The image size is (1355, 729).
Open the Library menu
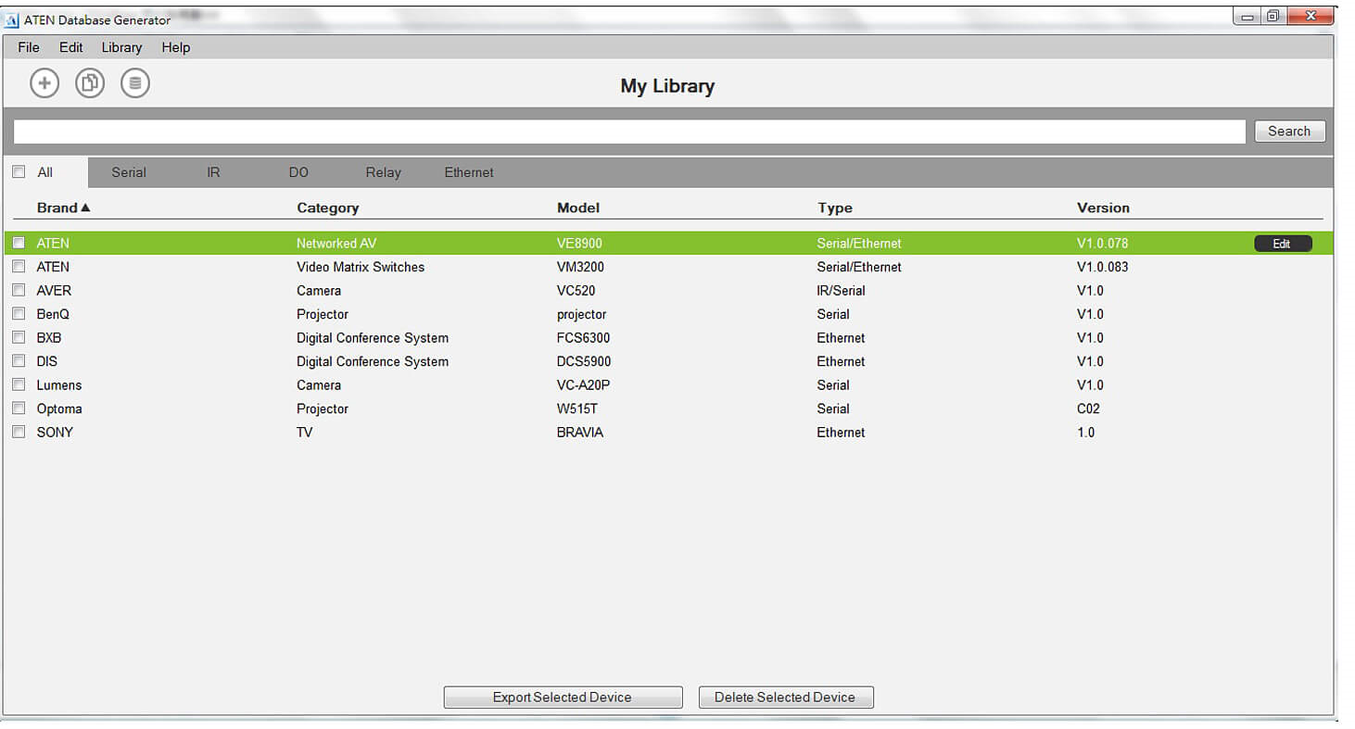tap(121, 47)
